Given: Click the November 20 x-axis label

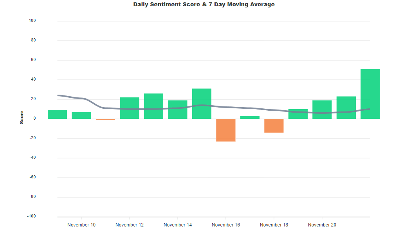Looking at the screenshot, I should [x=322, y=225].
